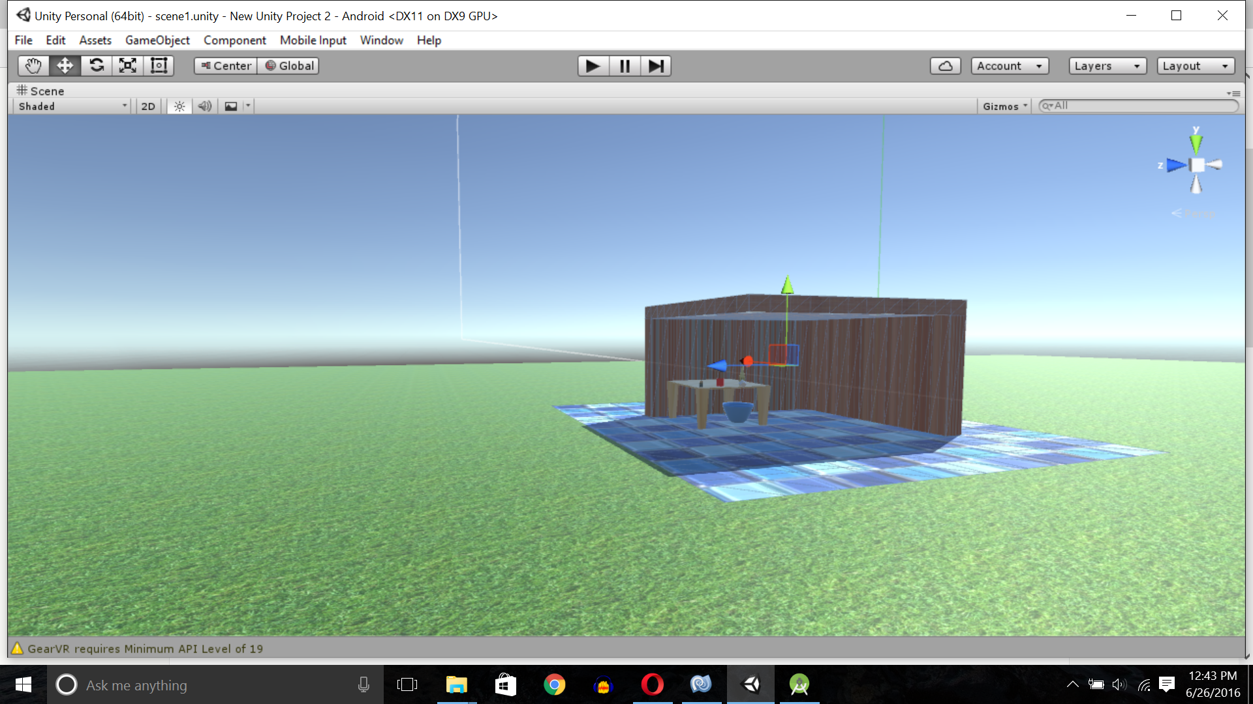Screen dimensions: 1253x704
Task: Toggle scene lighting sun icon
Action: pyautogui.click(x=179, y=106)
